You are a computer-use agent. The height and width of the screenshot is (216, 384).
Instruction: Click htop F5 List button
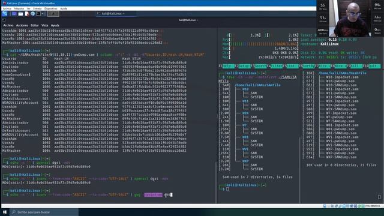click(x=290, y=66)
